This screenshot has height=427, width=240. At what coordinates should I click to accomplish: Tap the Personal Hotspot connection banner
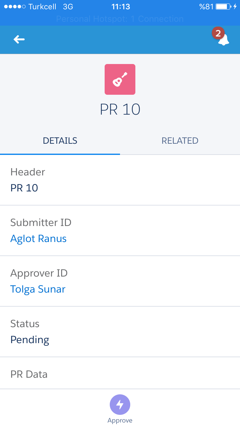pyautogui.click(x=120, y=19)
